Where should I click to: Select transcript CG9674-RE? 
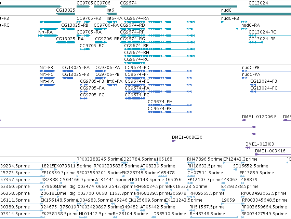pos(136,46)
